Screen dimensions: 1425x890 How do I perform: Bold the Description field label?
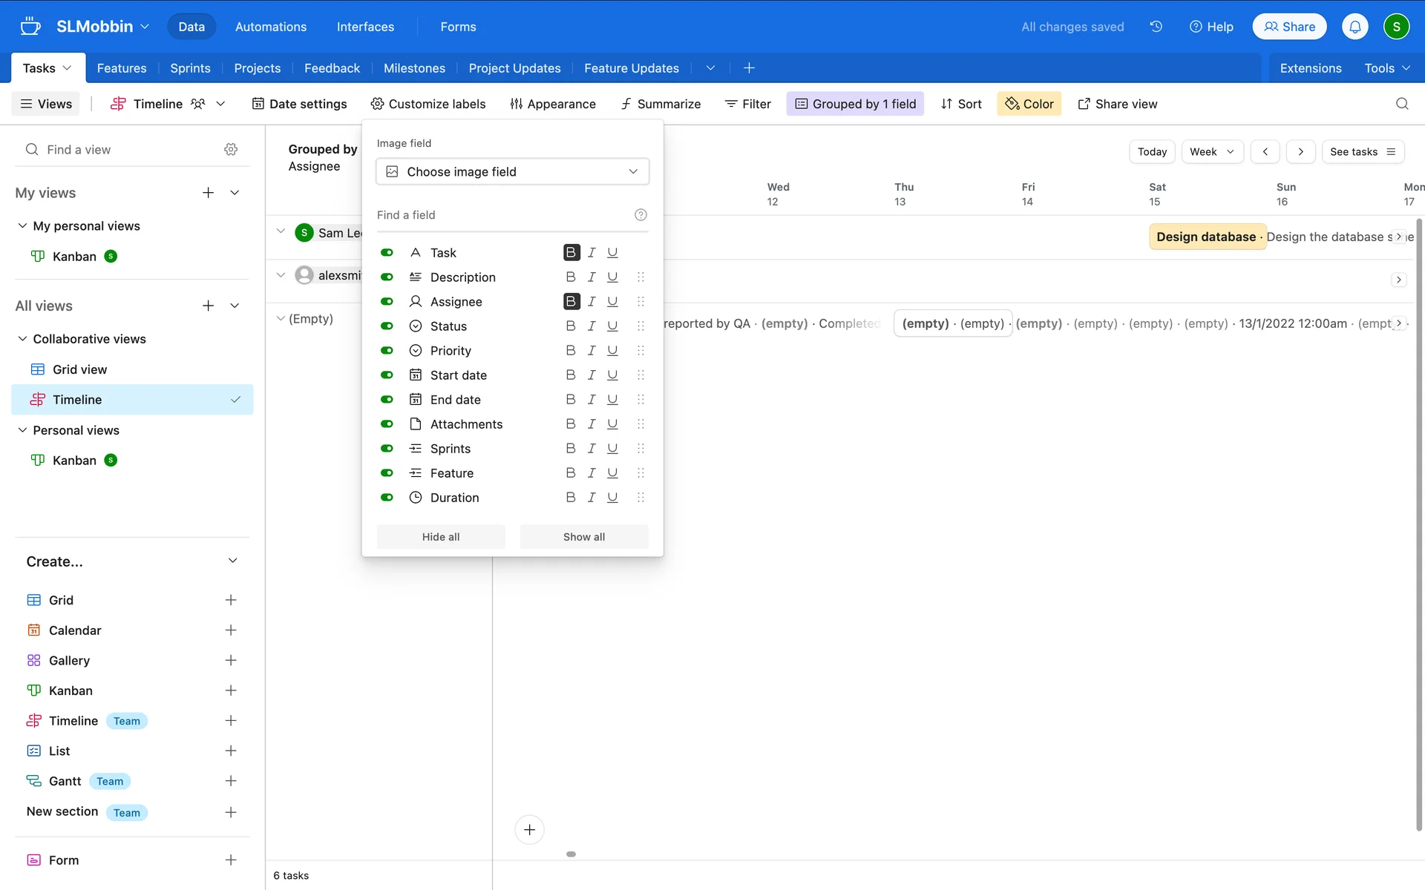570,277
